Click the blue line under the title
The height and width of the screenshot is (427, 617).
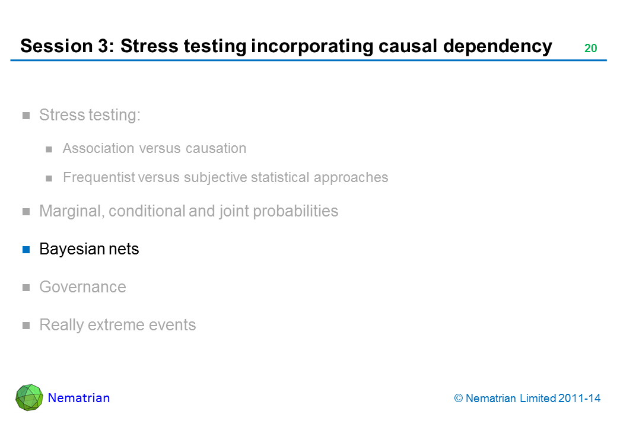point(308,60)
